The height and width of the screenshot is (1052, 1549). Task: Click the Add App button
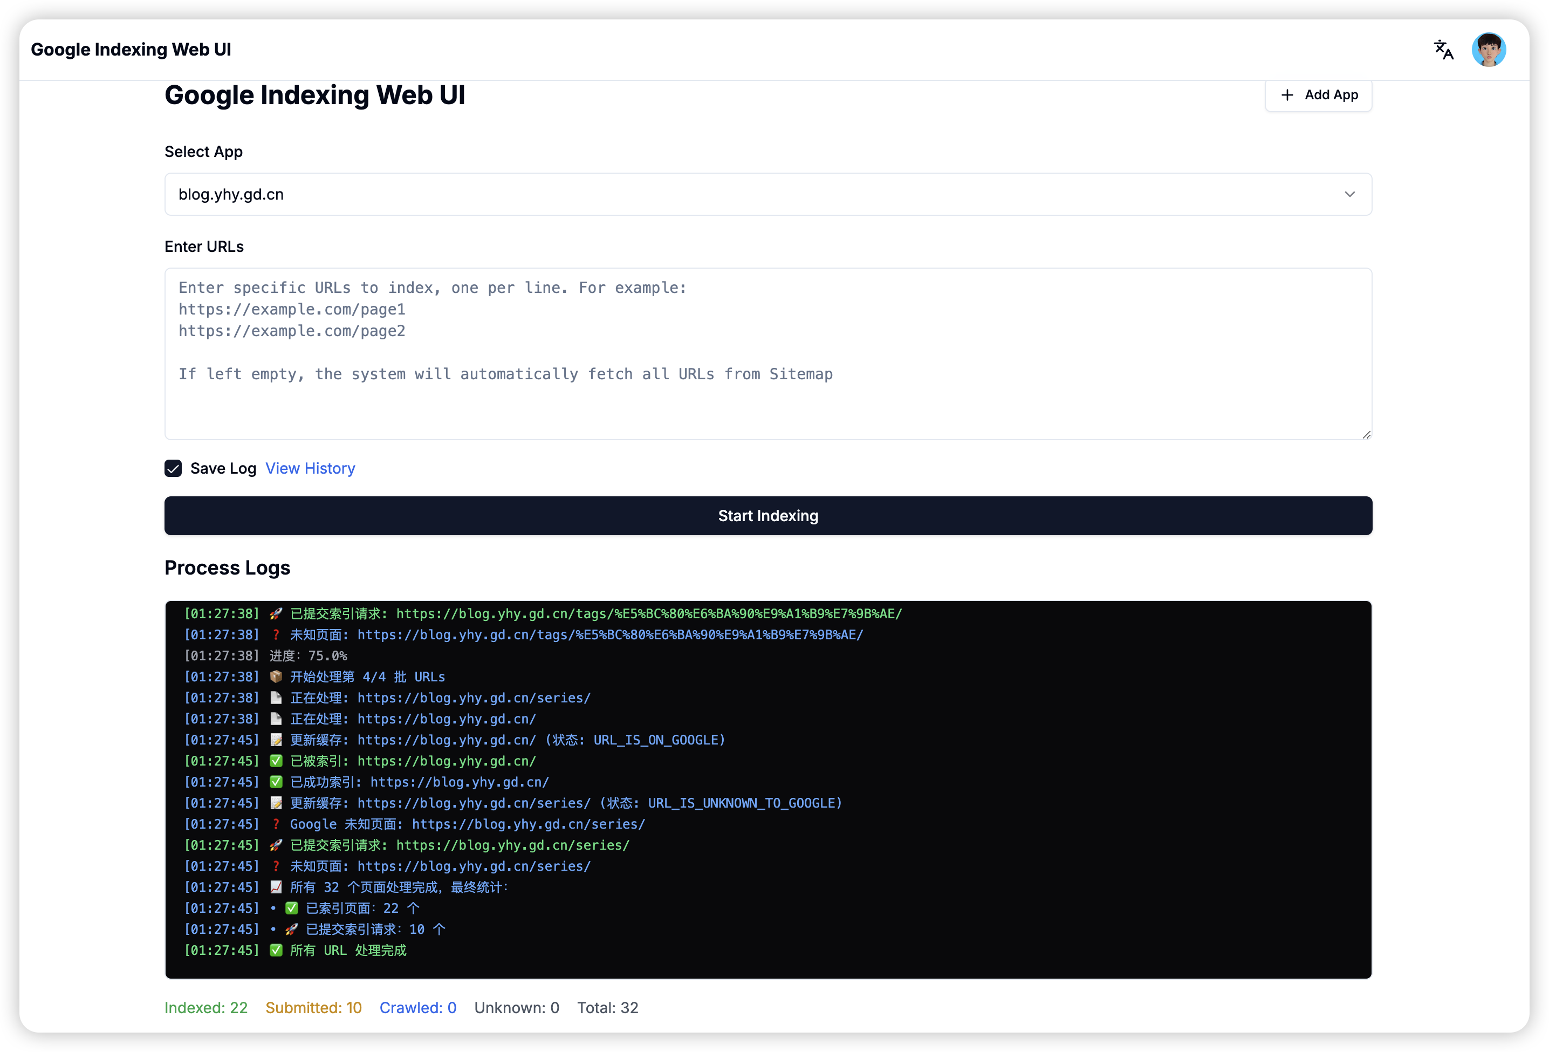[1318, 95]
